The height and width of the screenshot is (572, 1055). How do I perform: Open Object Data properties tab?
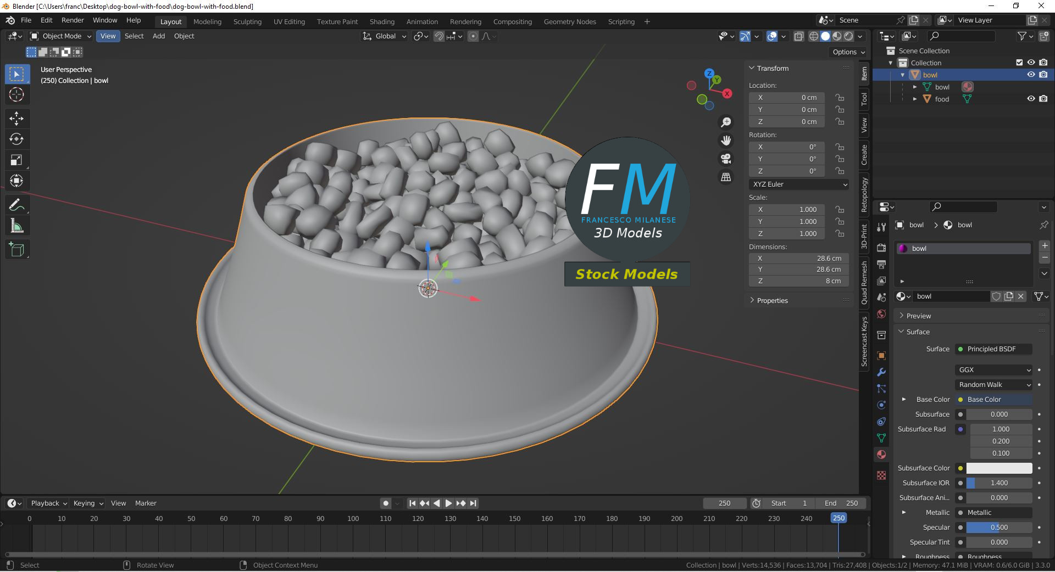click(x=881, y=438)
